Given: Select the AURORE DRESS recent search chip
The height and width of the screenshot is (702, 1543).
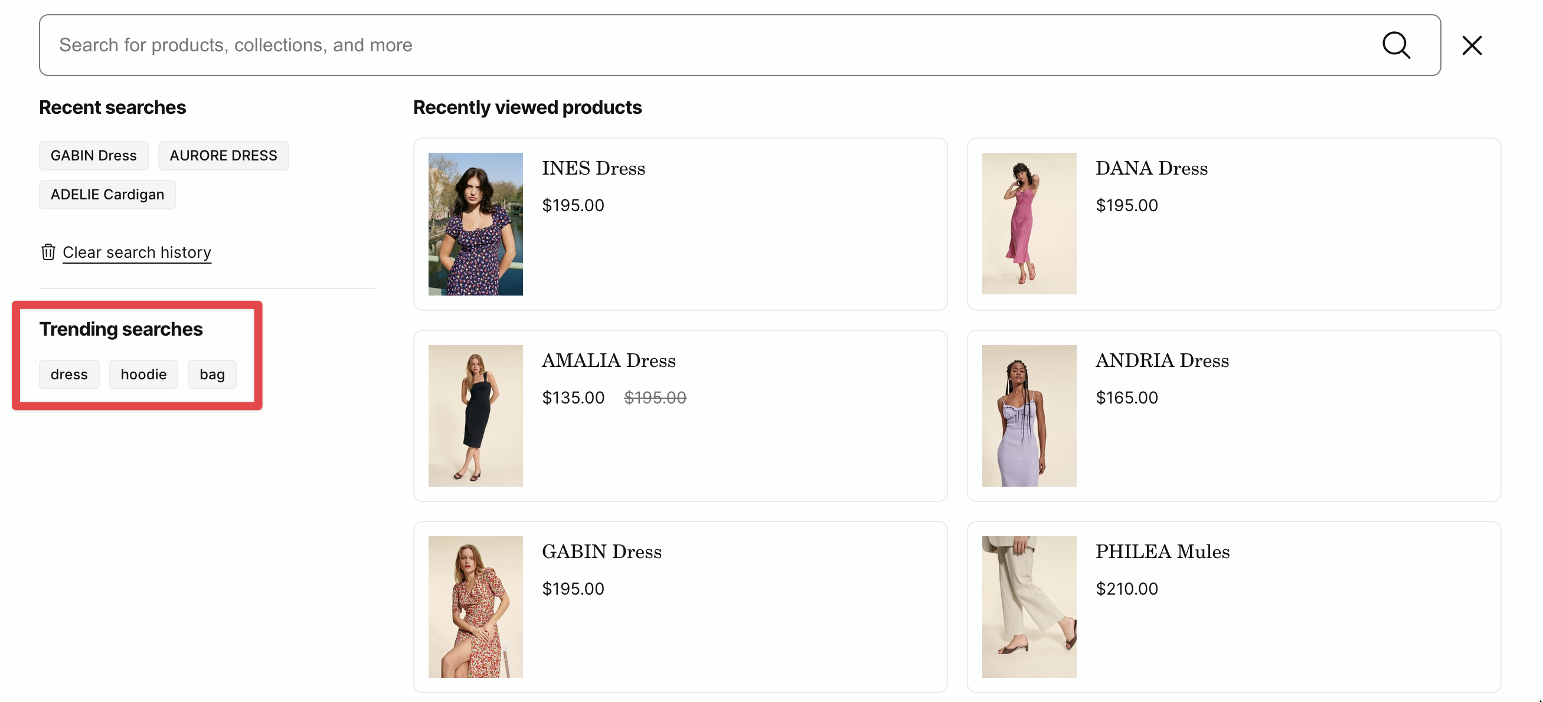Looking at the screenshot, I should tap(223, 156).
